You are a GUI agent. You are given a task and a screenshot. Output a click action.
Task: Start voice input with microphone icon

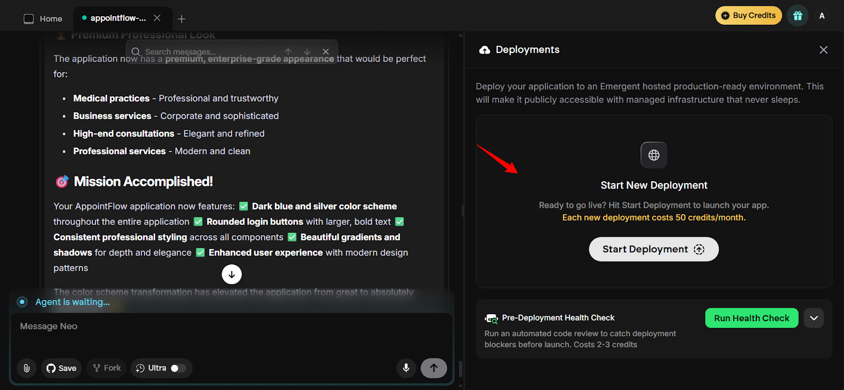point(406,368)
